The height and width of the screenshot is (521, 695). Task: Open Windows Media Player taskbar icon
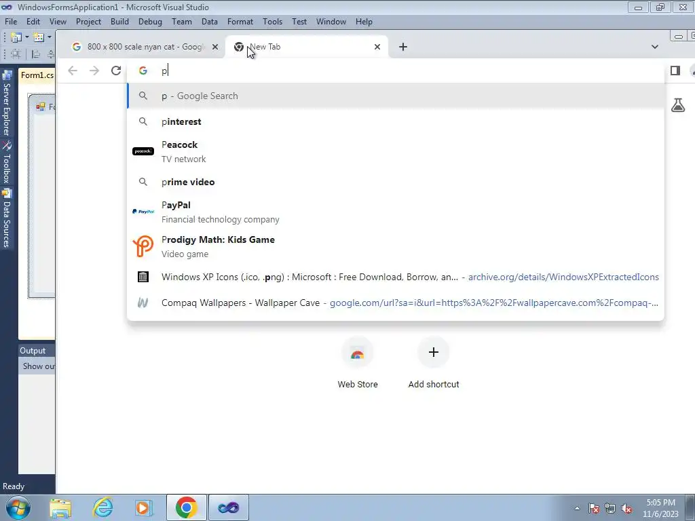coord(144,507)
